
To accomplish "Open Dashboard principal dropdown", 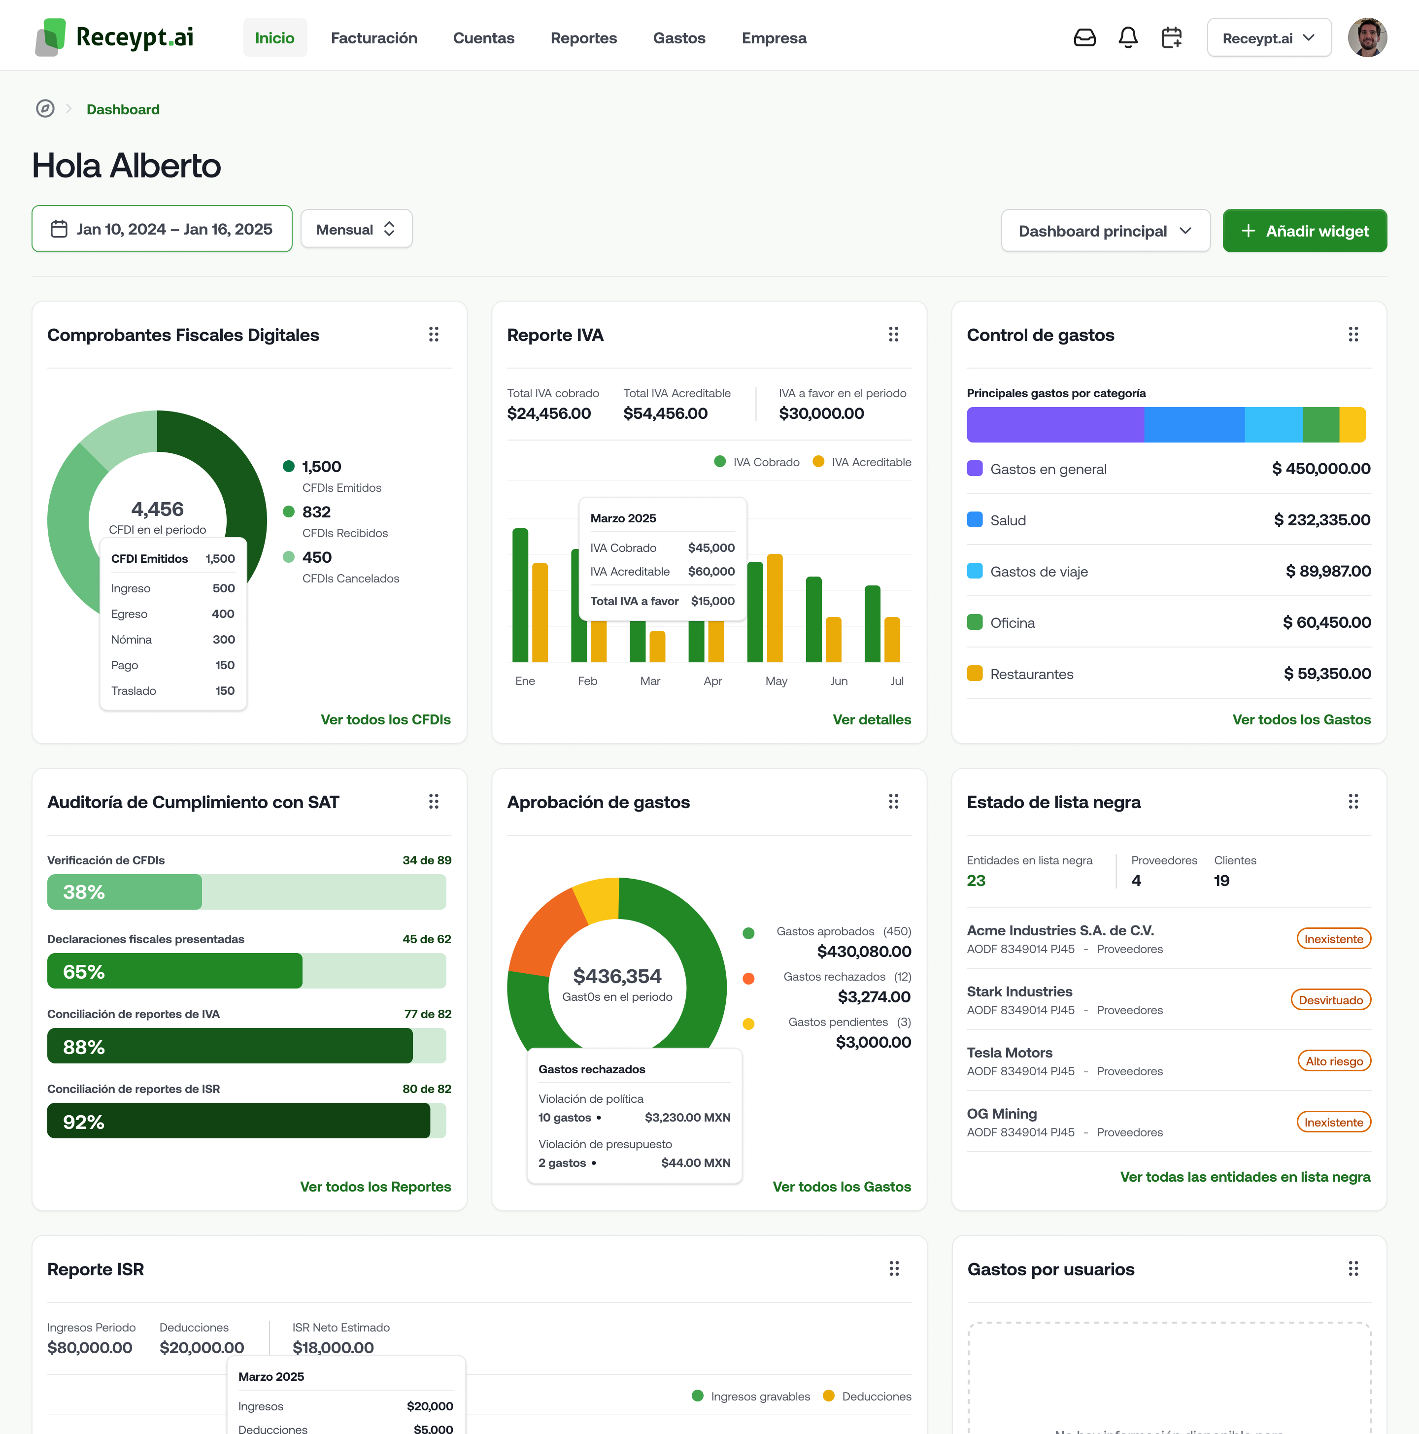I will coord(1105,231).
